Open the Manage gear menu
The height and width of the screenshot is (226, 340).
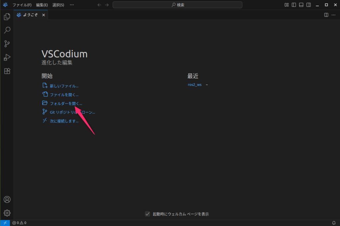[x=7, y=213]
